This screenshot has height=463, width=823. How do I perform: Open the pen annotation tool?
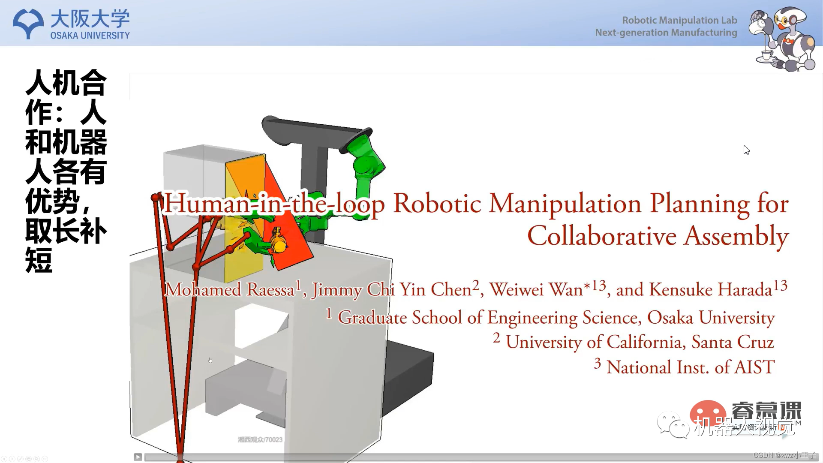pyautogui.click(x=20, y=459)
